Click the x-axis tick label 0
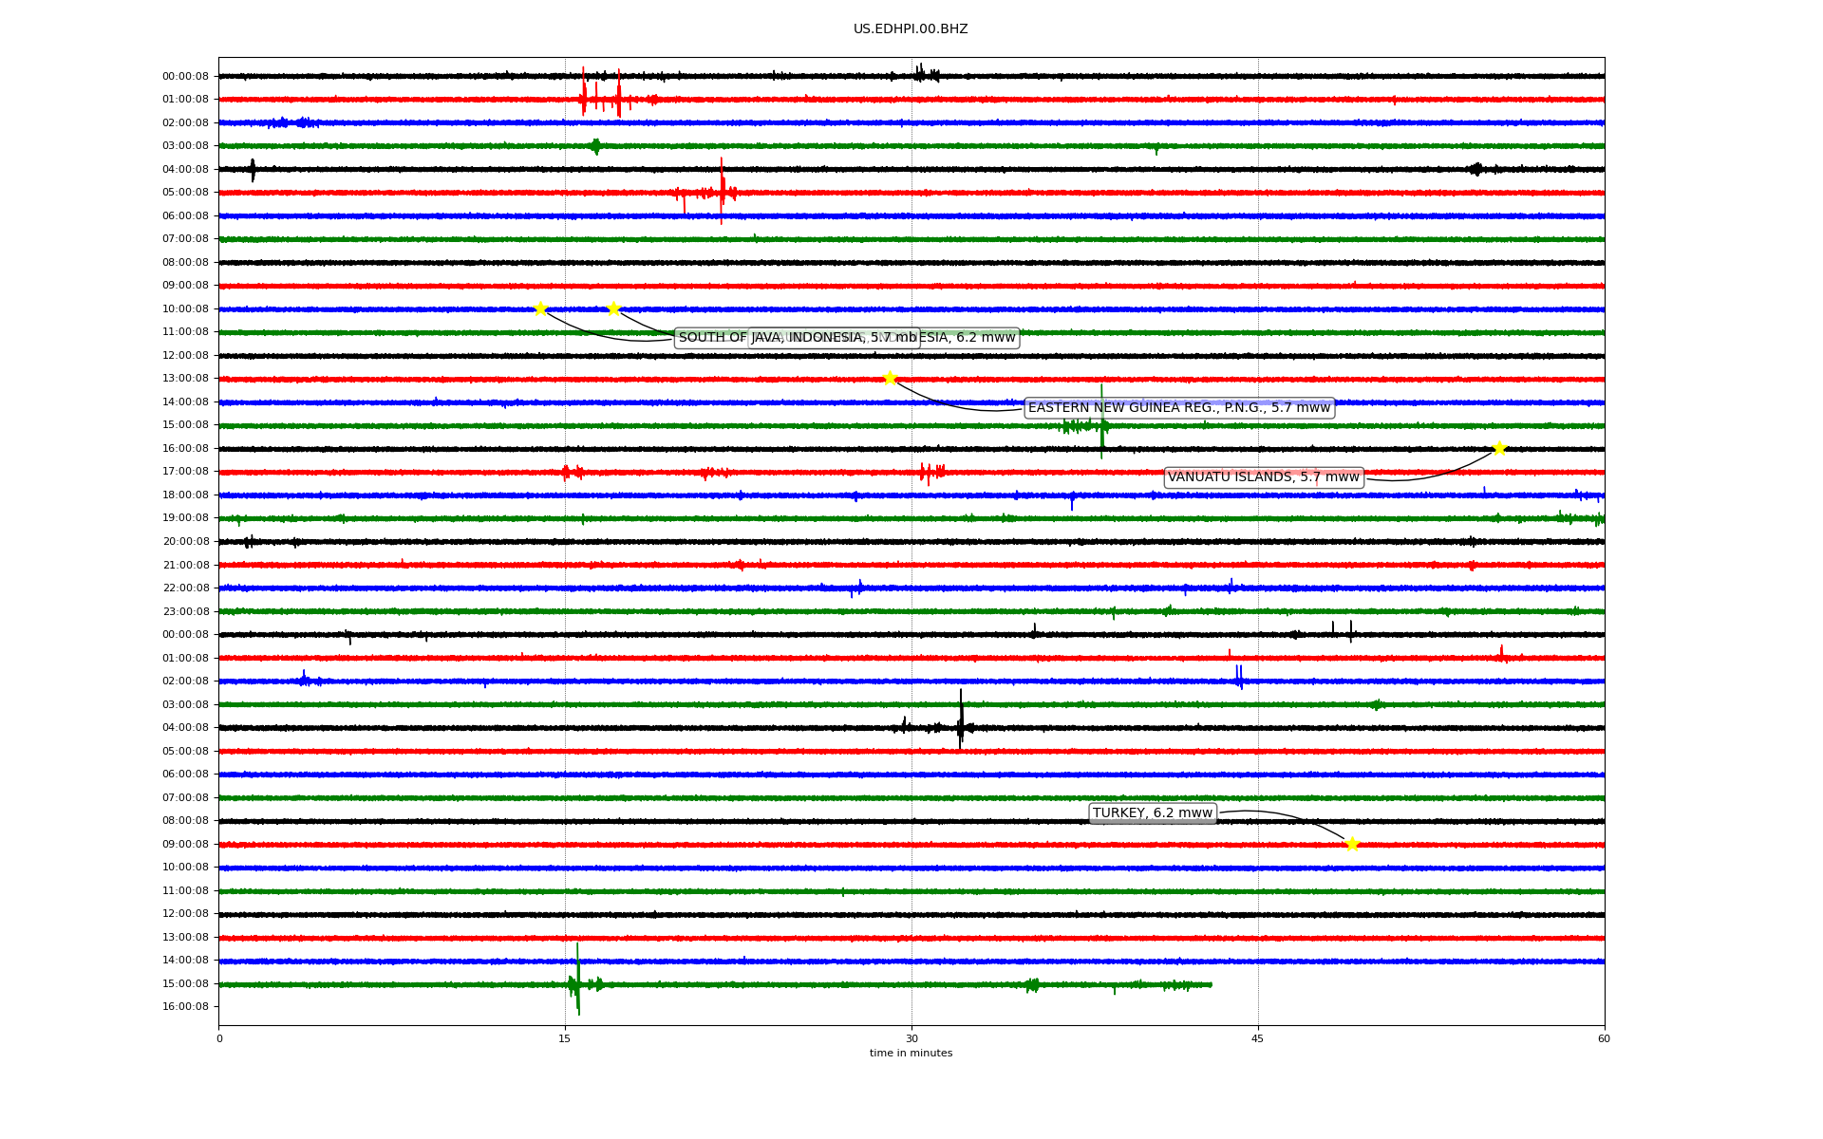The image size is (1823, 1139). click(219, 1038)
